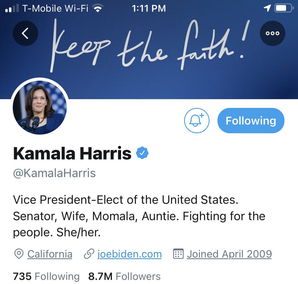Enable notifications with the bell icon
Screen dimensions: 298x284
click(197, 121)
